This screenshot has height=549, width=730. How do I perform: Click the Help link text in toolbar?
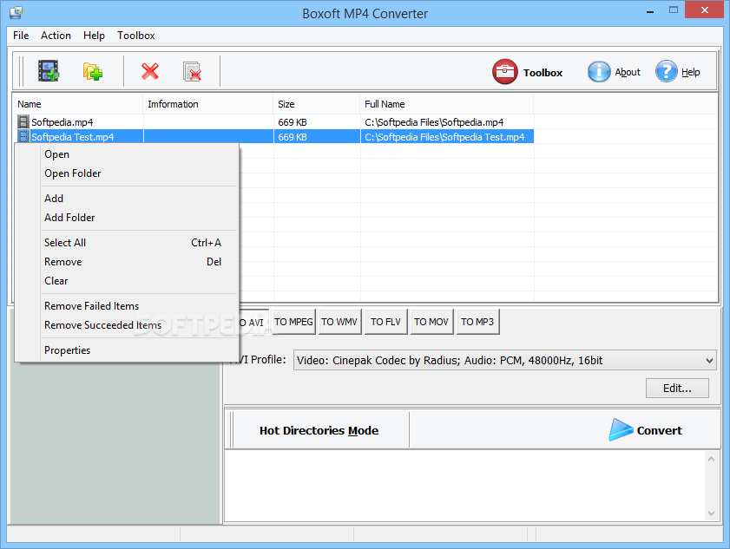(690, 72)
